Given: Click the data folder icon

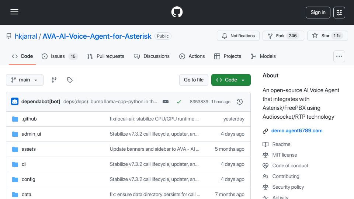Looking at the screenshot, I should click(x=15, y=195).
